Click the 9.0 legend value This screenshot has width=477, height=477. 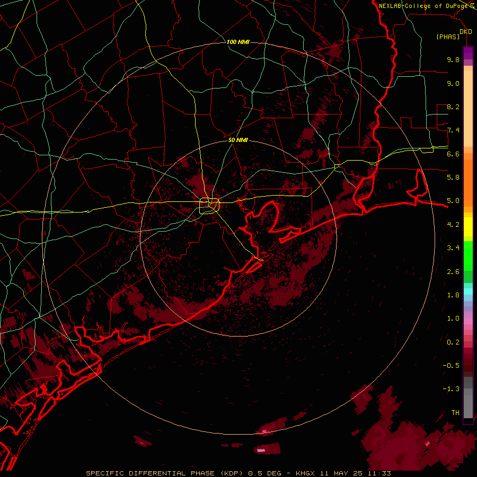453,83
